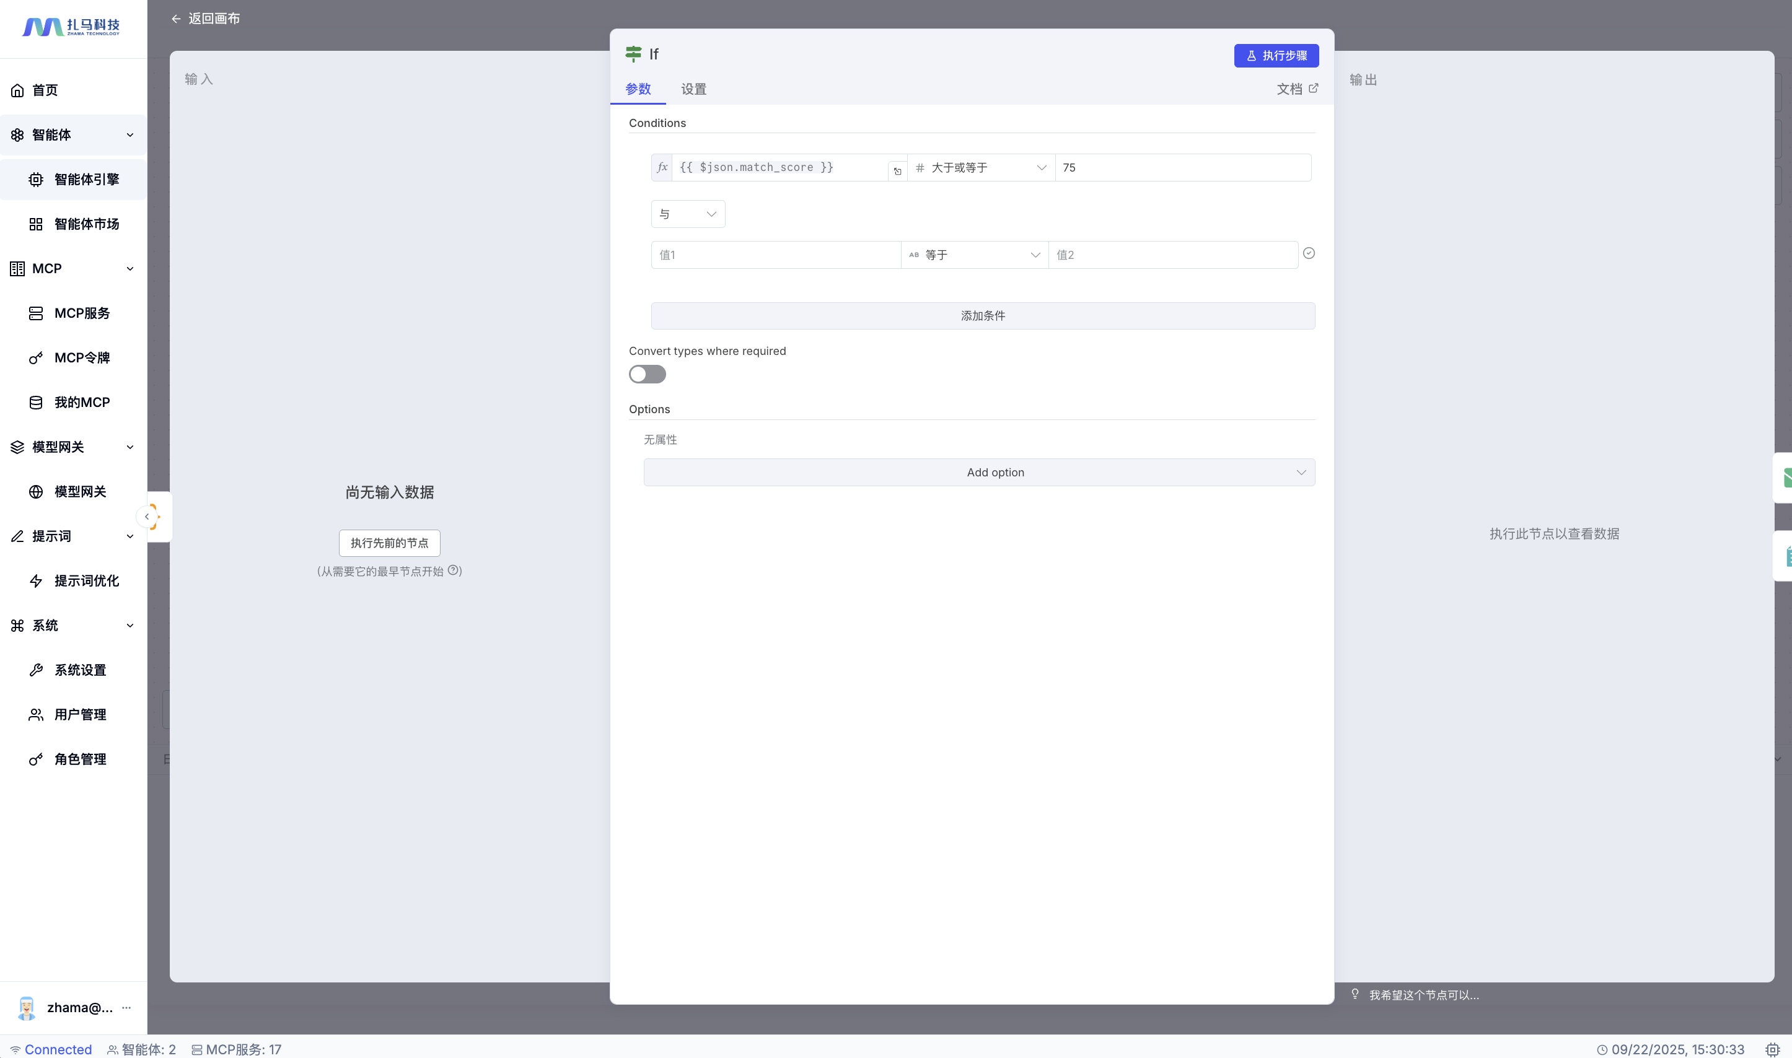Open the 等于 comparison dropdown

click(974, 255)
